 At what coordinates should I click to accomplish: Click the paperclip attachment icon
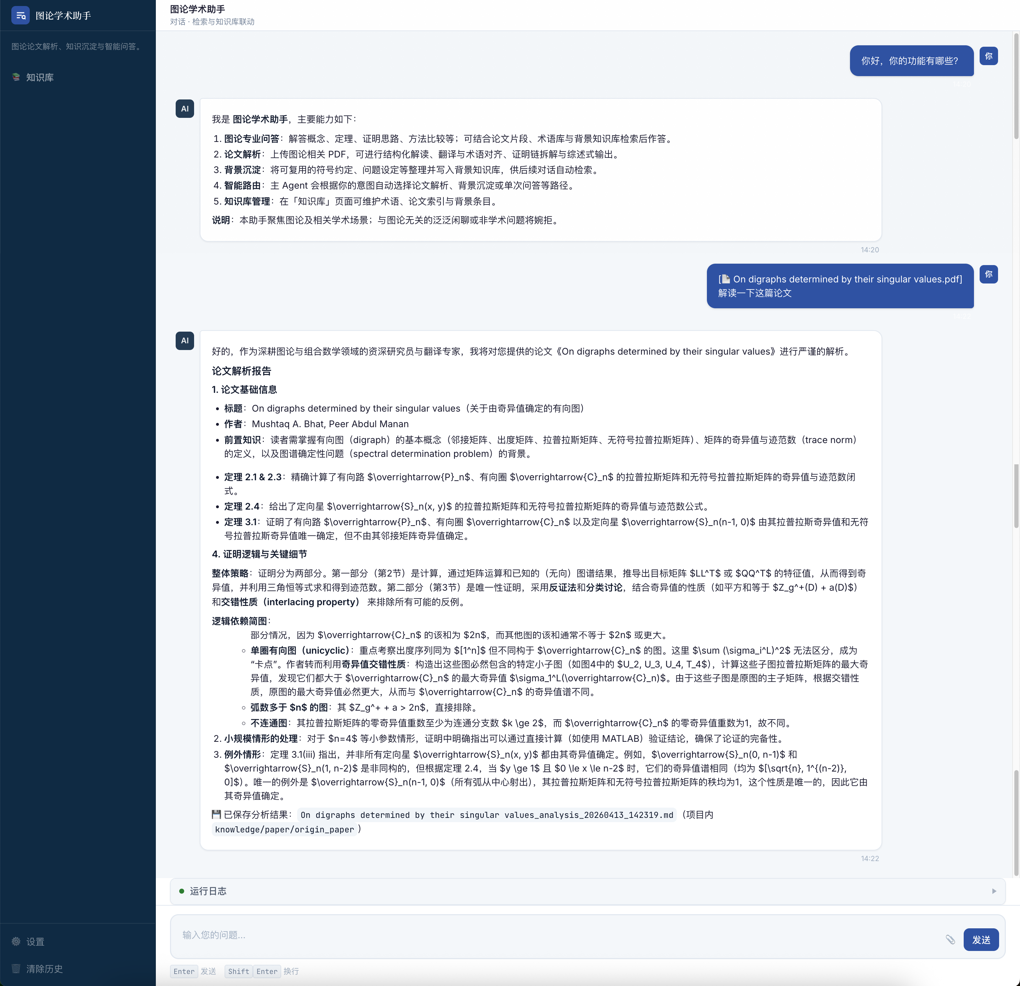coord(950,939)
